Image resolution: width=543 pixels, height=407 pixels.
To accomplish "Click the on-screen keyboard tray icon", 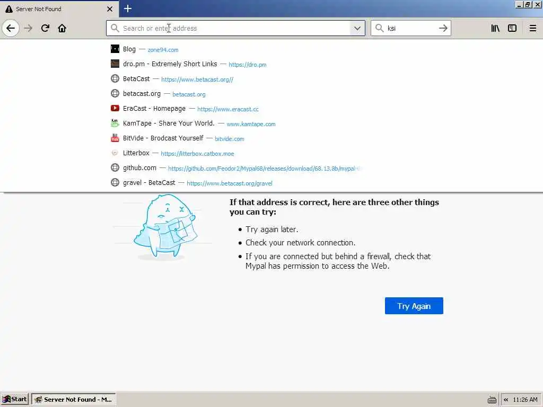I will coord(492,400).
